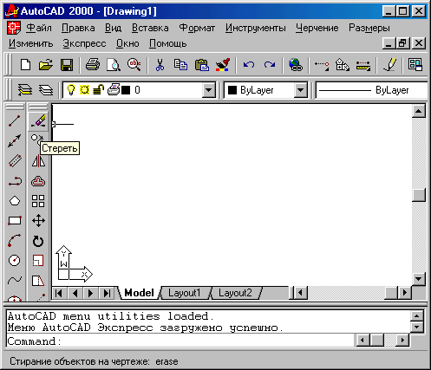Select the Mirror modify tool
Viewport: 431px width, 370px height.
(38, 161)
